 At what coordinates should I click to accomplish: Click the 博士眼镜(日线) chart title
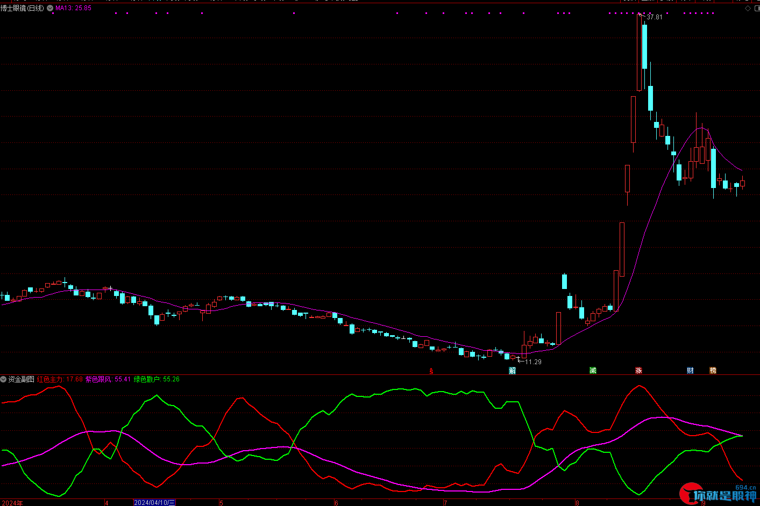(x=22, y=8)
